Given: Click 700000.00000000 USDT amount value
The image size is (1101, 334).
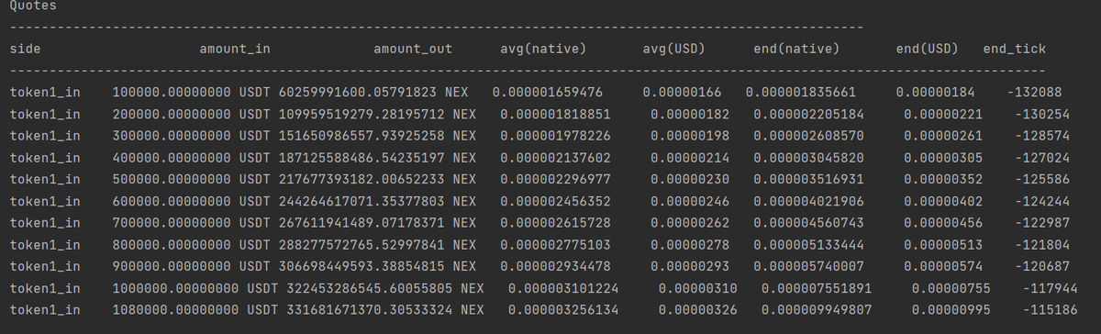Looking at the screenshot, I should click(193, 223).
